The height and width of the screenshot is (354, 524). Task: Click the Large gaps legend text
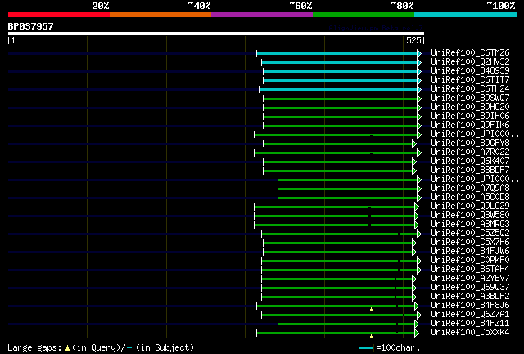34,348
